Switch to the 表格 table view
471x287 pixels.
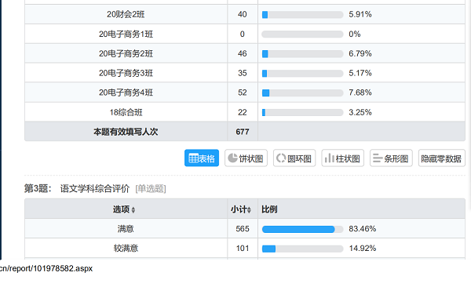click(202, 158)
